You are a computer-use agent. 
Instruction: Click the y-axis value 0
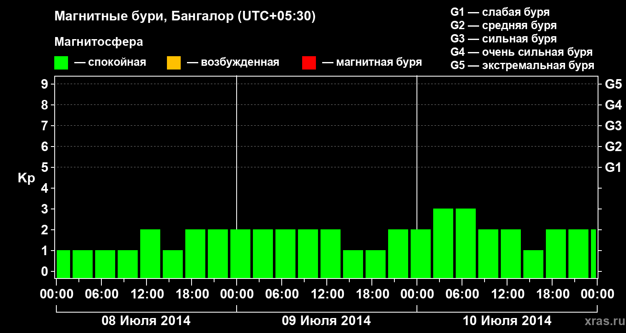(45, 271)
